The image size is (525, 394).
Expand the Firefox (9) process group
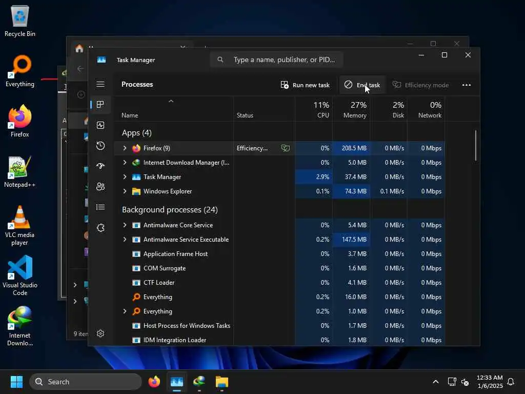click(x=125, y=148)
